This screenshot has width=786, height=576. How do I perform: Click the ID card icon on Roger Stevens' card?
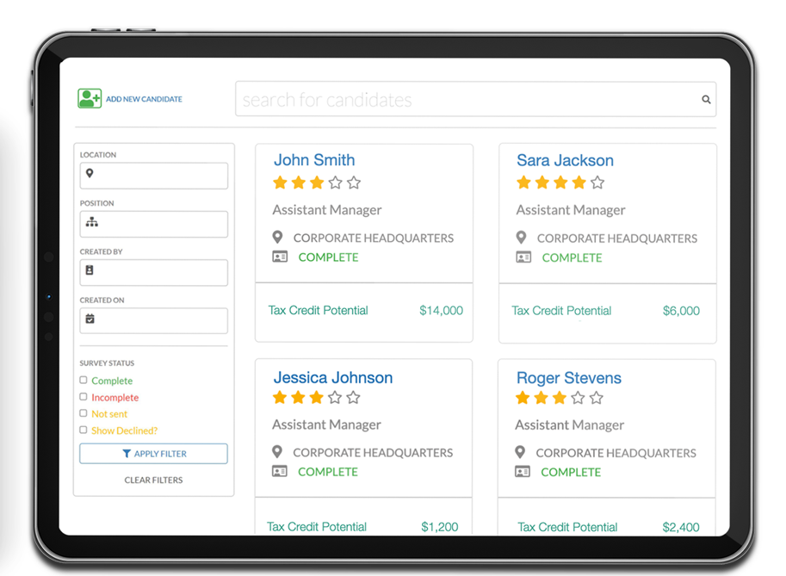point(522,472)
